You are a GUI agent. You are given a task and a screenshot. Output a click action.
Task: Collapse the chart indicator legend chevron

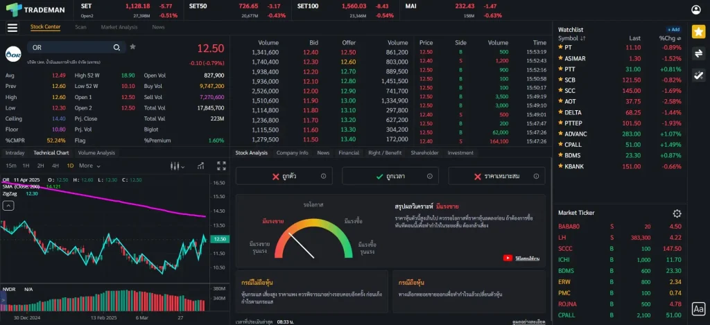click(x=8, y=206)
